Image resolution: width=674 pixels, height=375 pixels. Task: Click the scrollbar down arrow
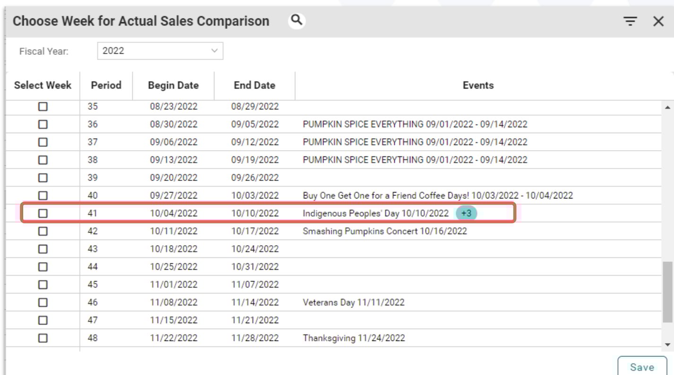[668, 345]
